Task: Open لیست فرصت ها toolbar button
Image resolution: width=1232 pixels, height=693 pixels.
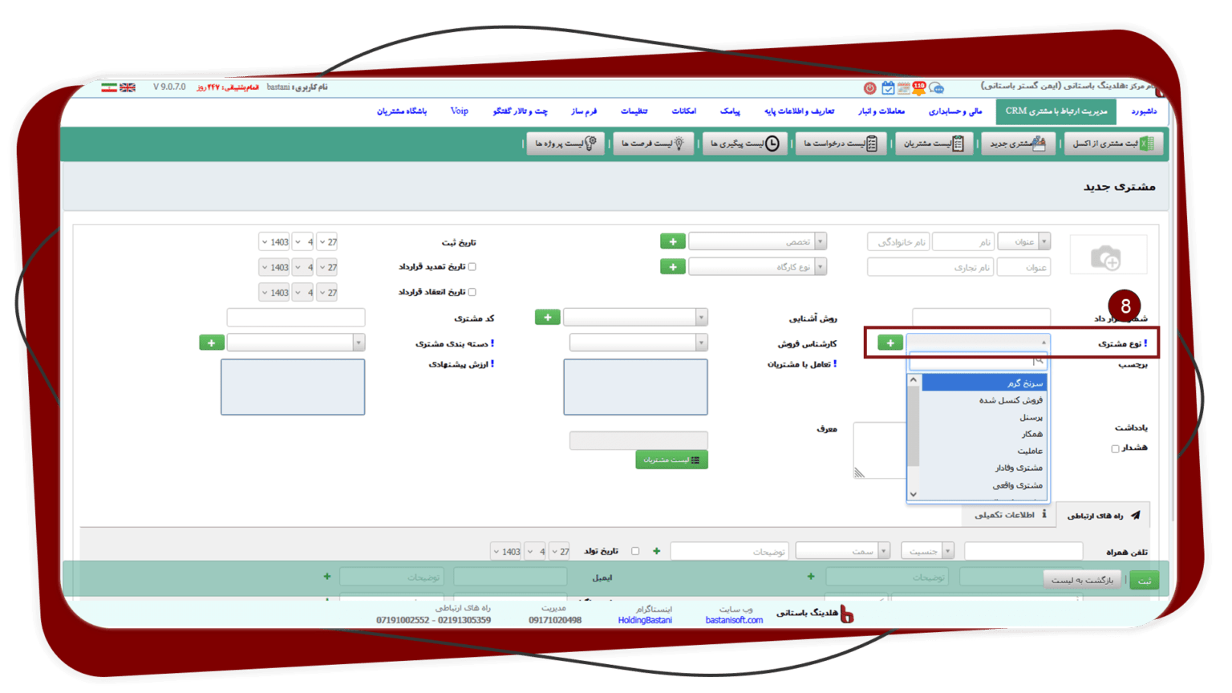Action: pos(653,144)
